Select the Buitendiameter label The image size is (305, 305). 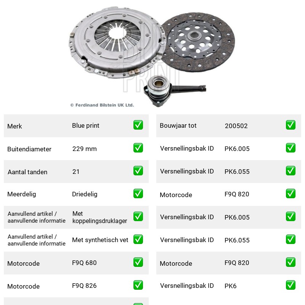coord(29,149)
